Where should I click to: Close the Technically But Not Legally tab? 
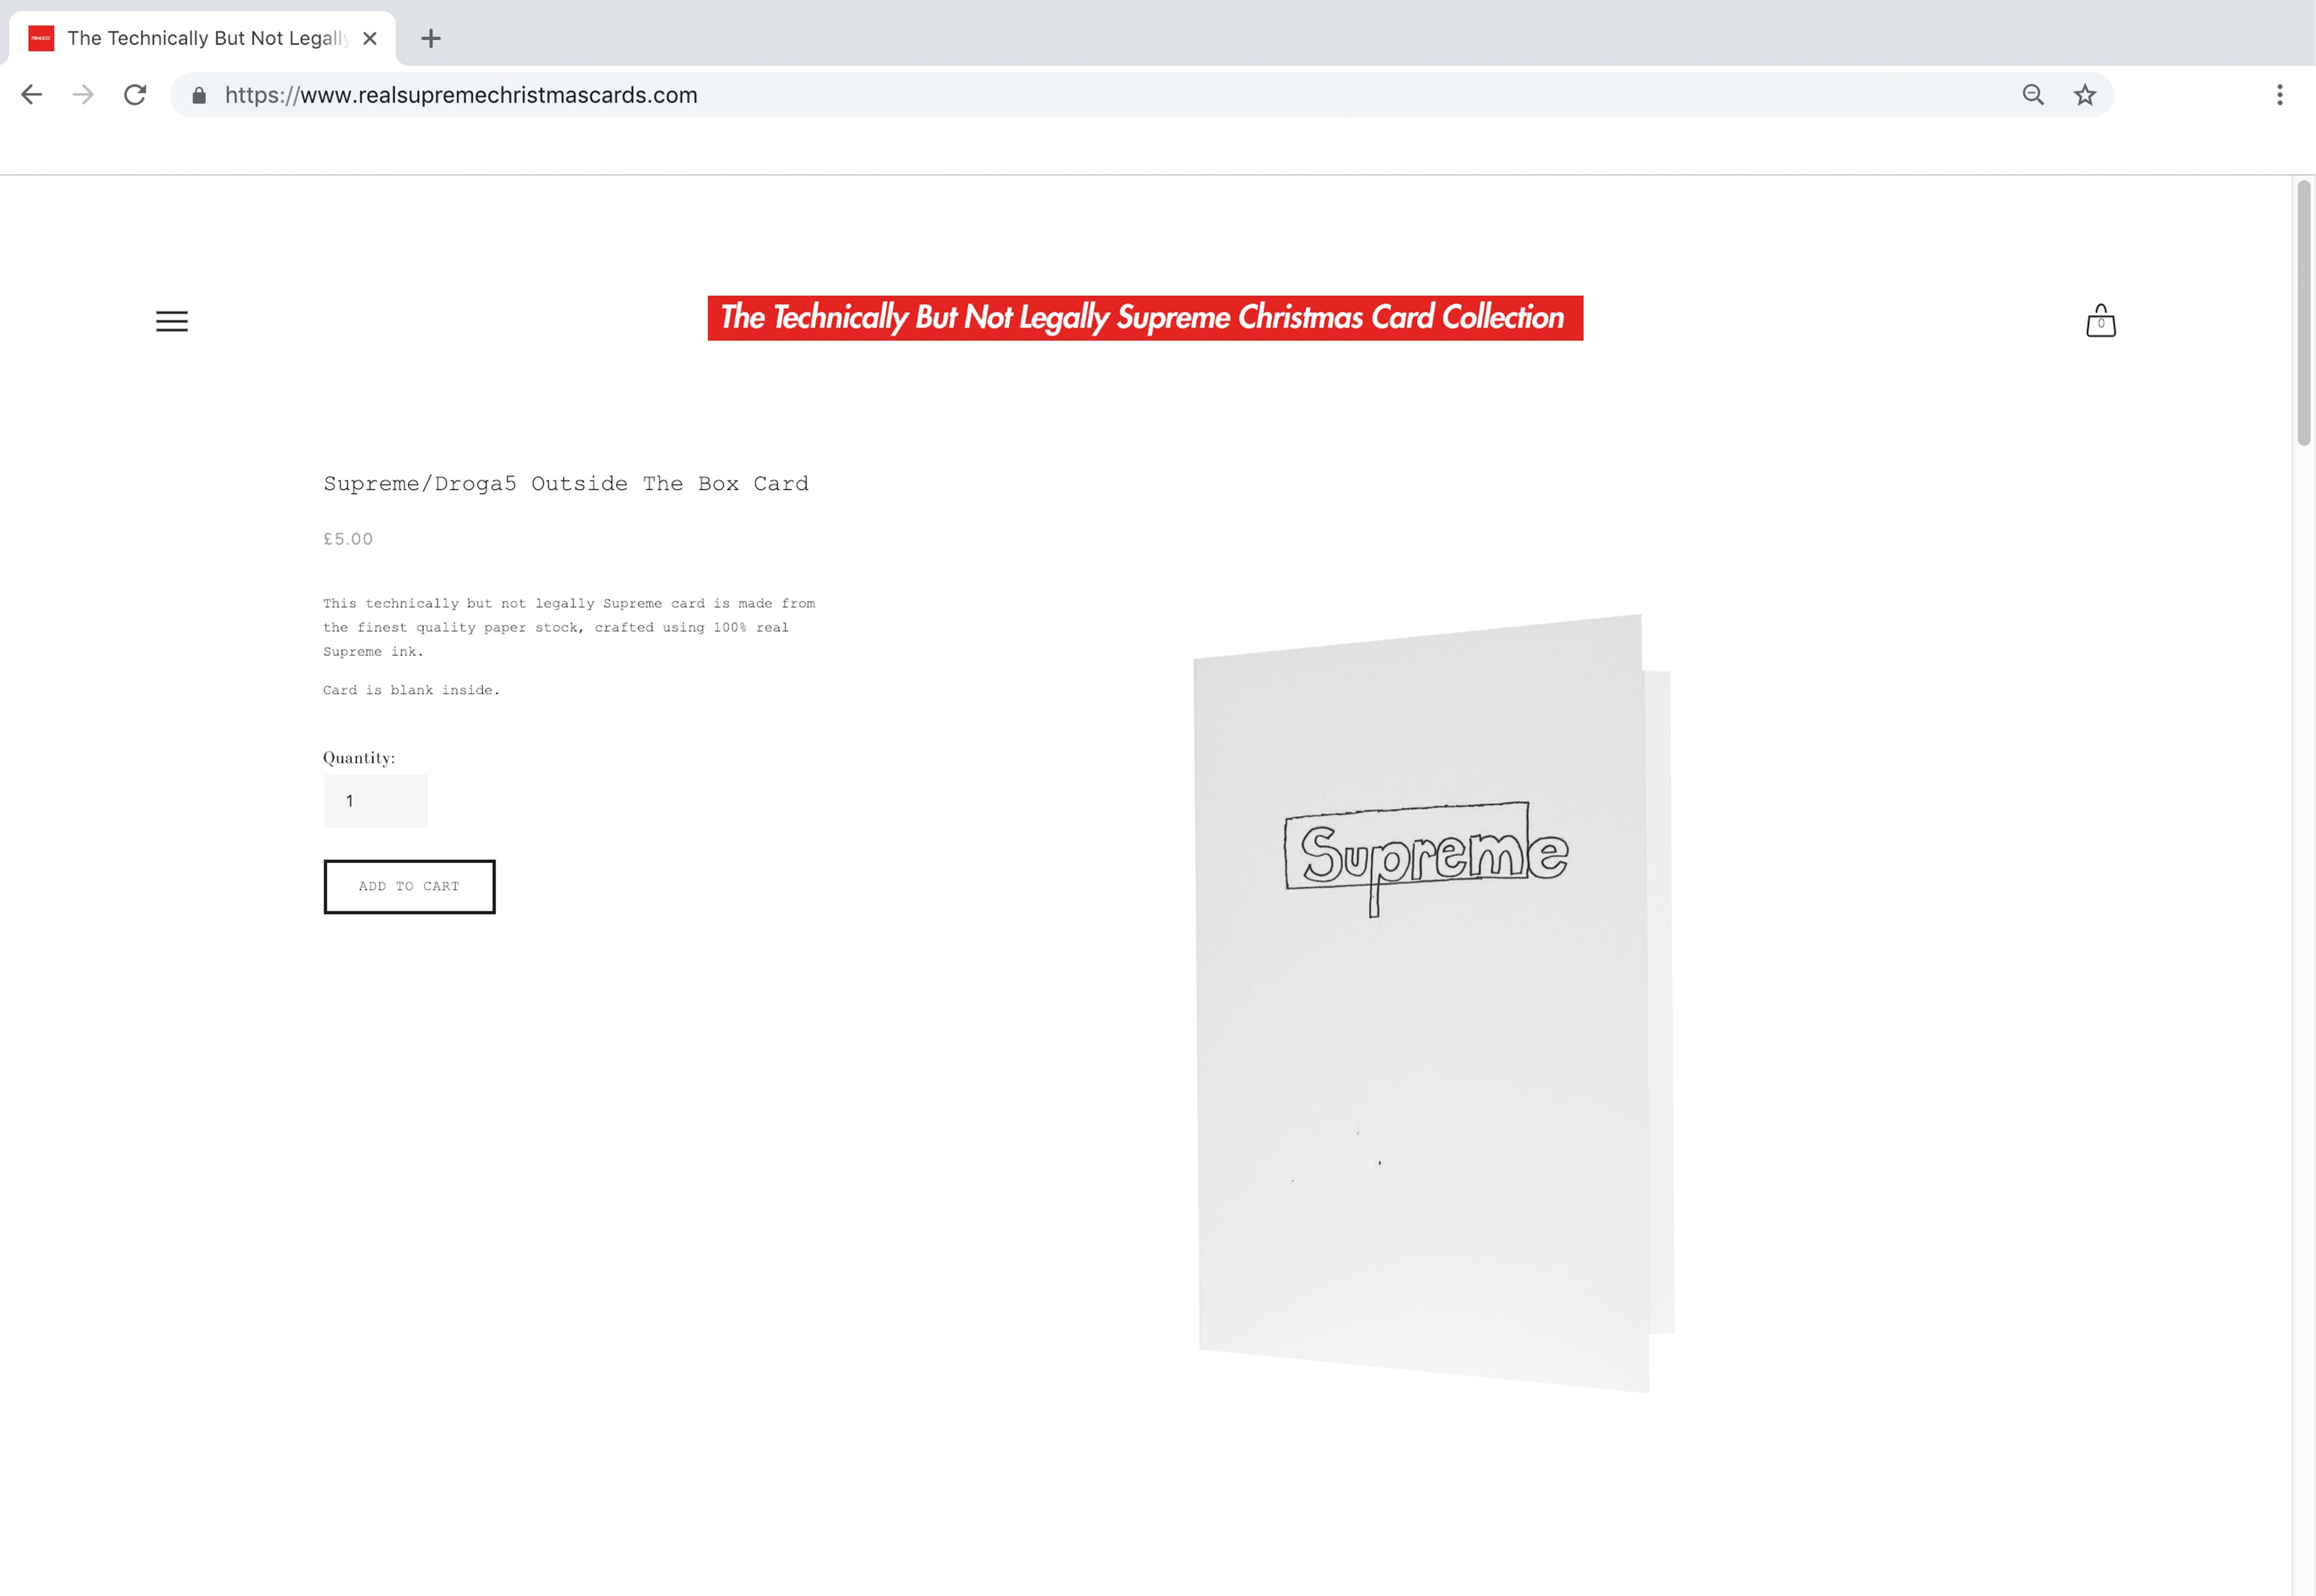(370, 39)
